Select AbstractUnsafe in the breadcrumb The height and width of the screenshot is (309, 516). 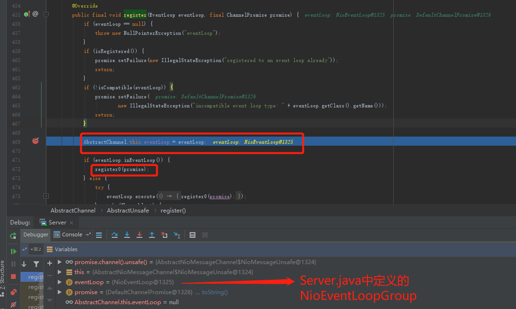coord(128,211)
